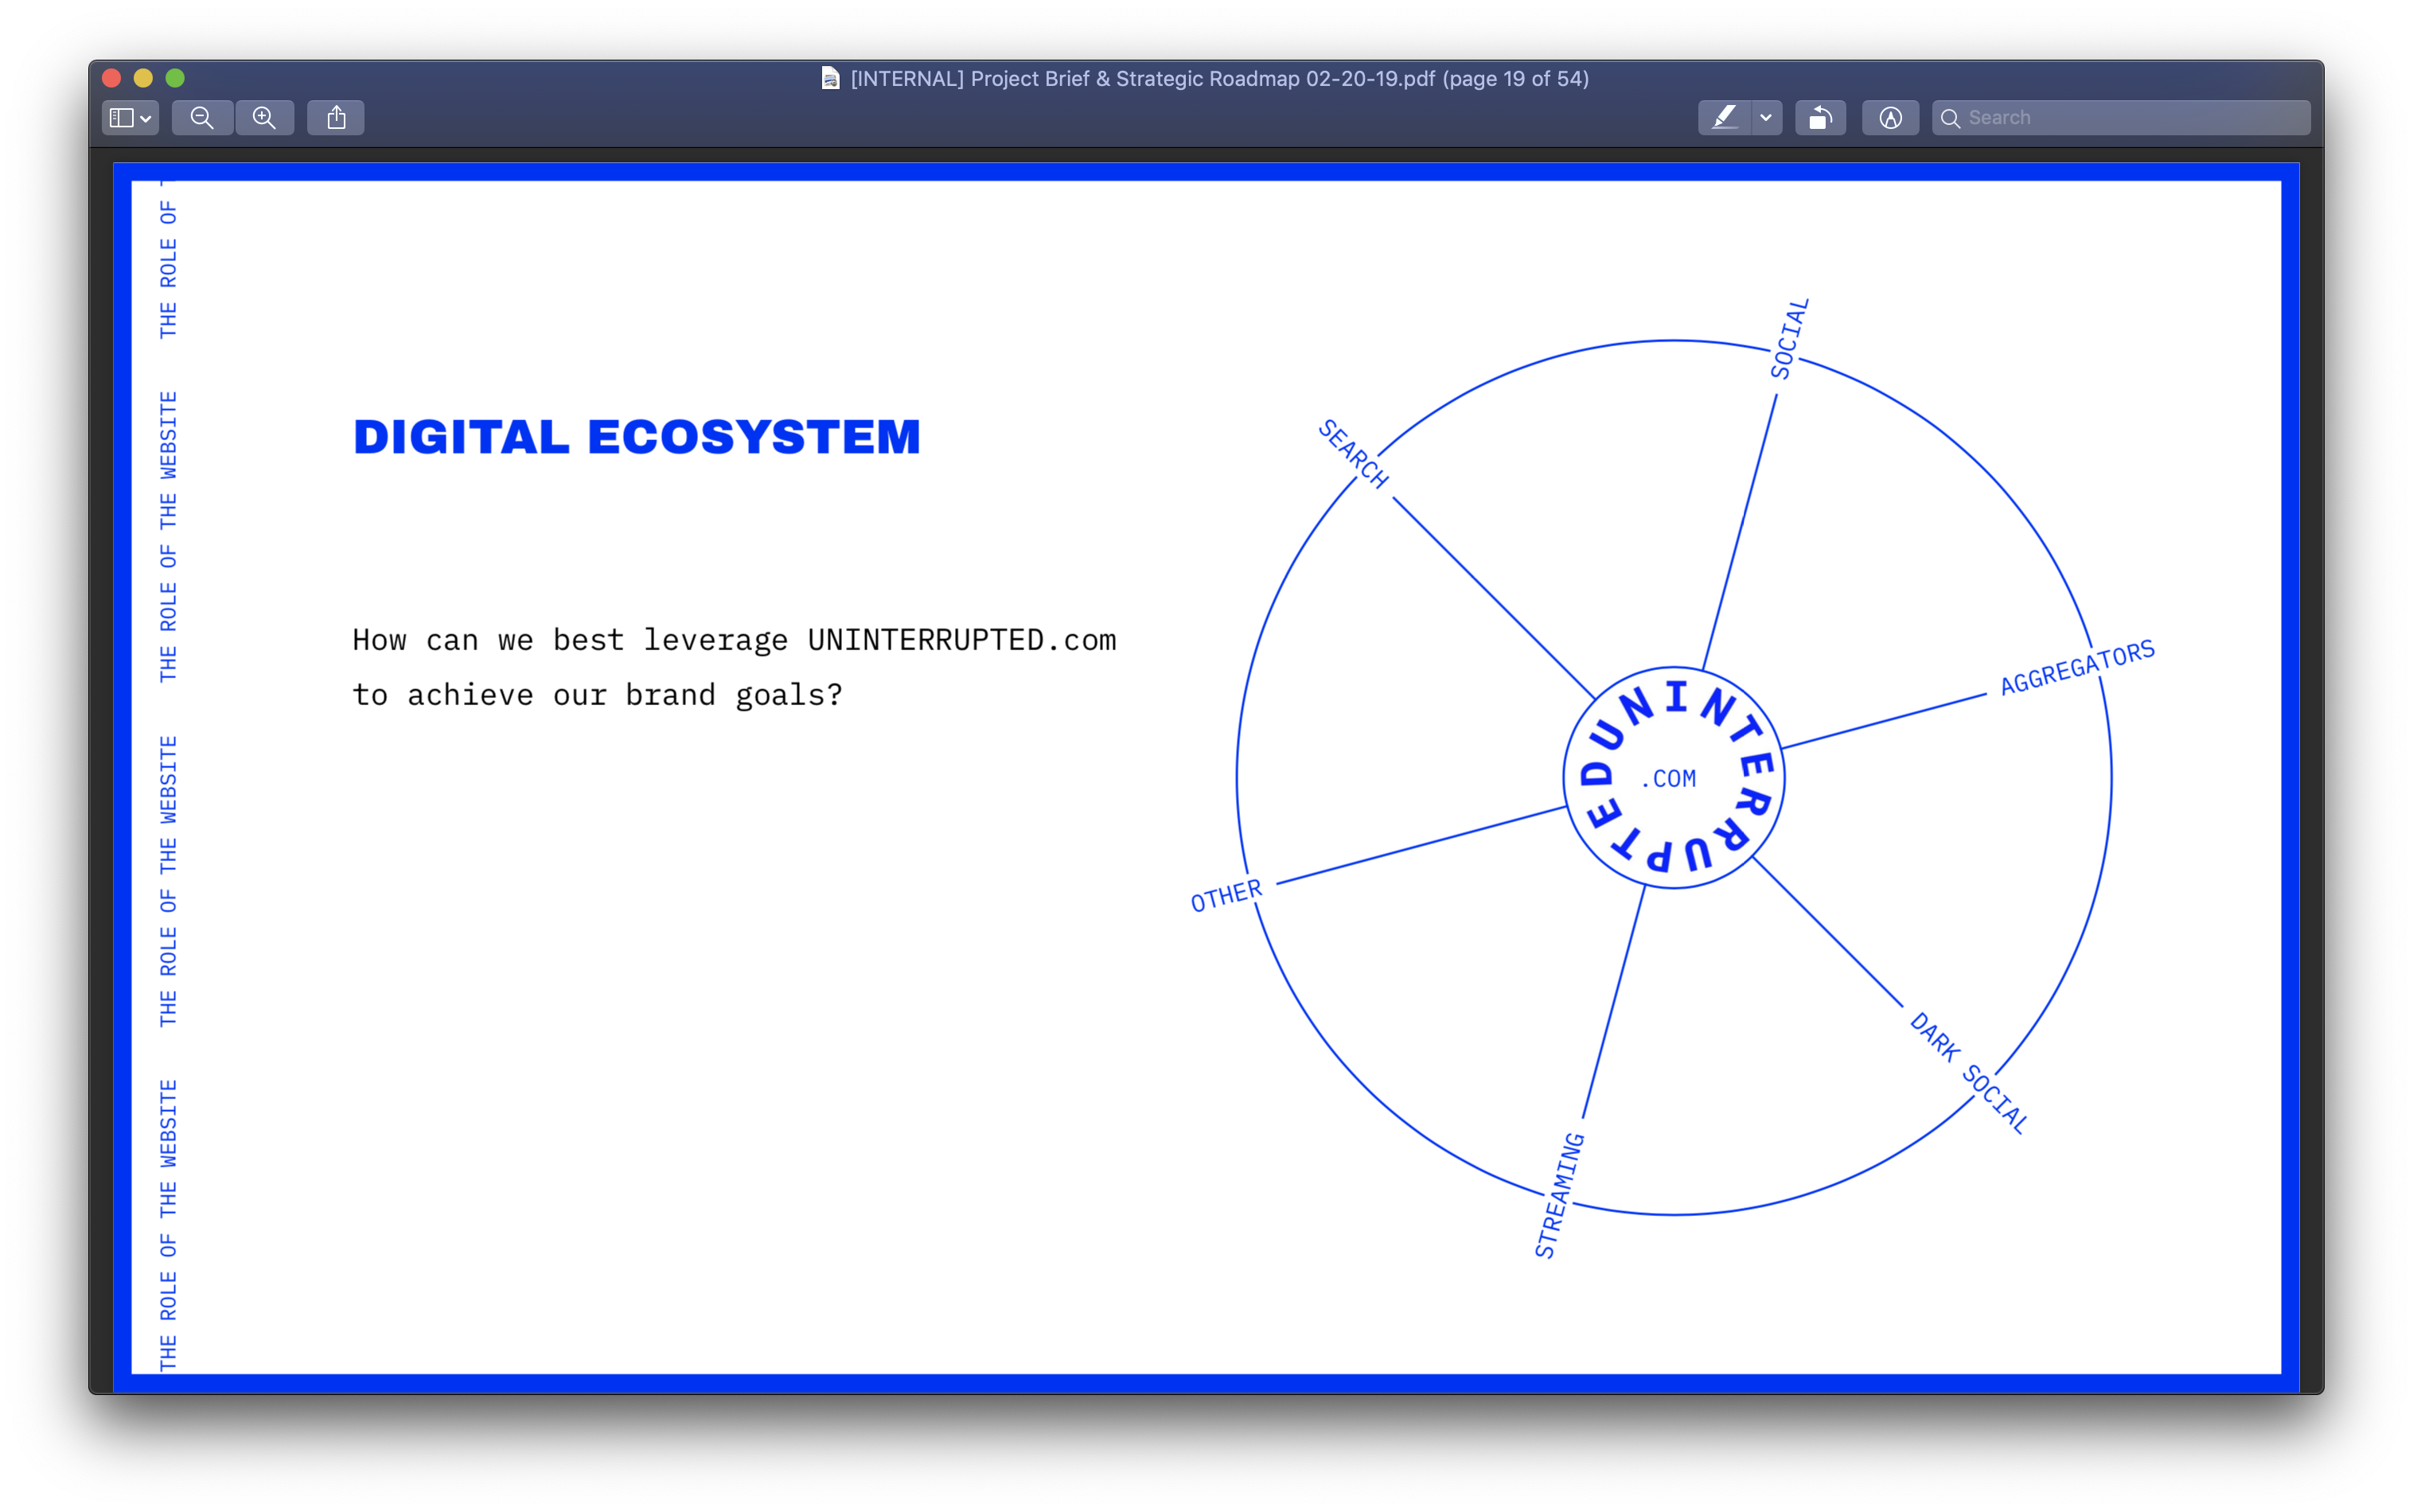Click the text 'How can we best leverage UNINTERRUPTED.com'

(734, 640)
